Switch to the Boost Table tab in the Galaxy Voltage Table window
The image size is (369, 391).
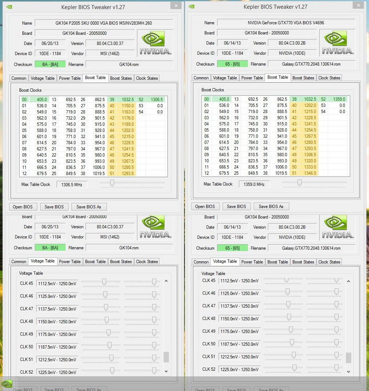[x=278, y=262]
